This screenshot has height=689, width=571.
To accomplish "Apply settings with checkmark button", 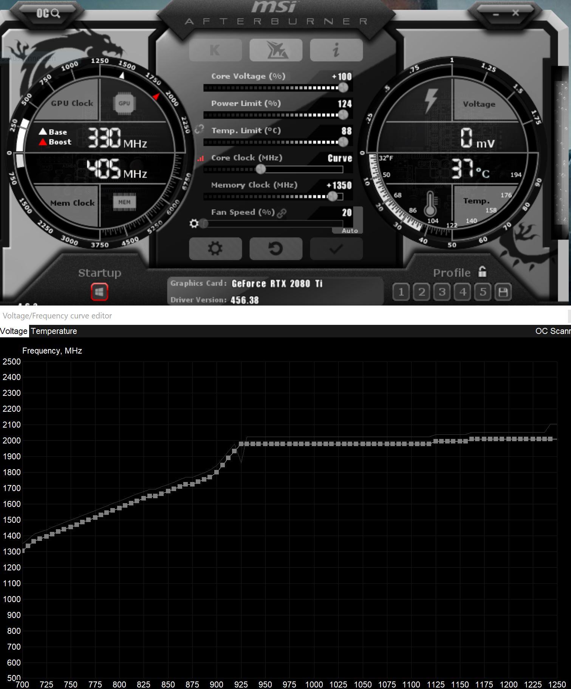I will tap(336, 249).
